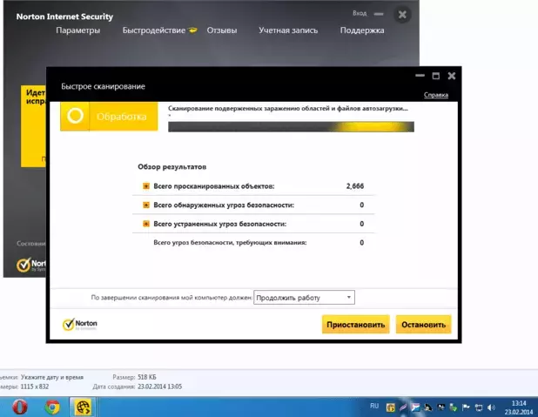
Task: Click the Norton logo in main window
Action: click(x=30, y=265)
